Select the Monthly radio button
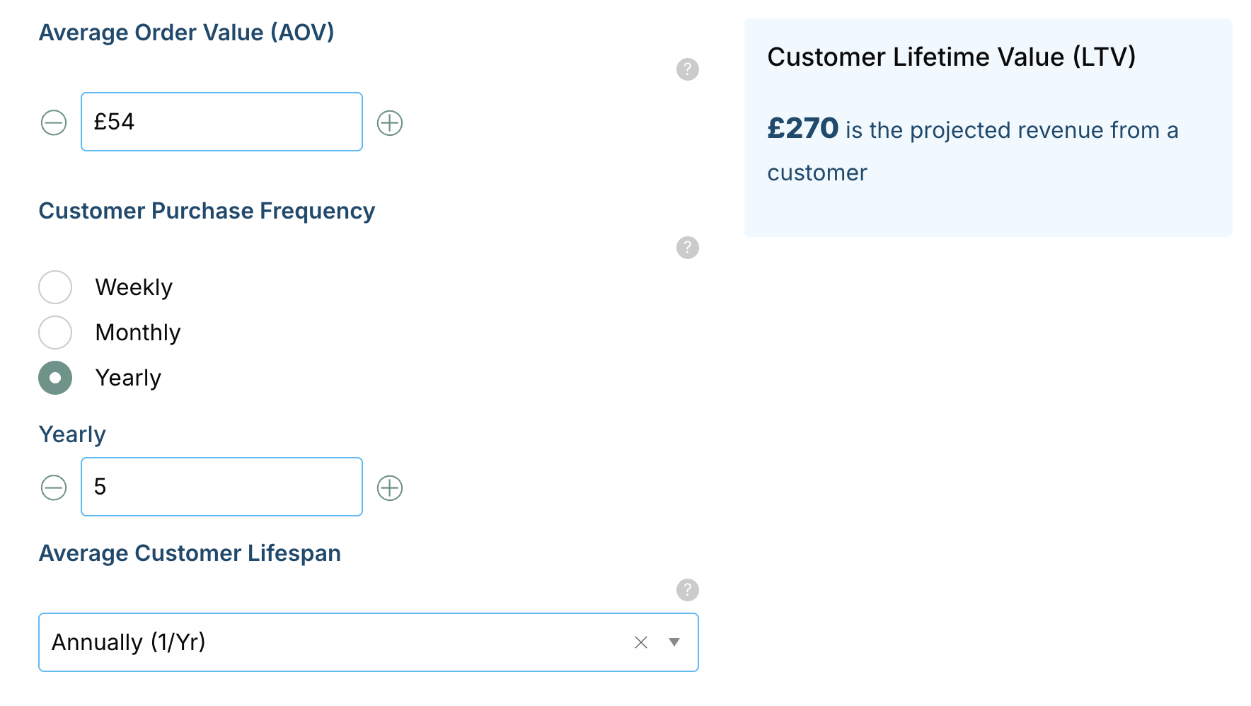This screenshot has width=1251, height=706. (55, 332)
